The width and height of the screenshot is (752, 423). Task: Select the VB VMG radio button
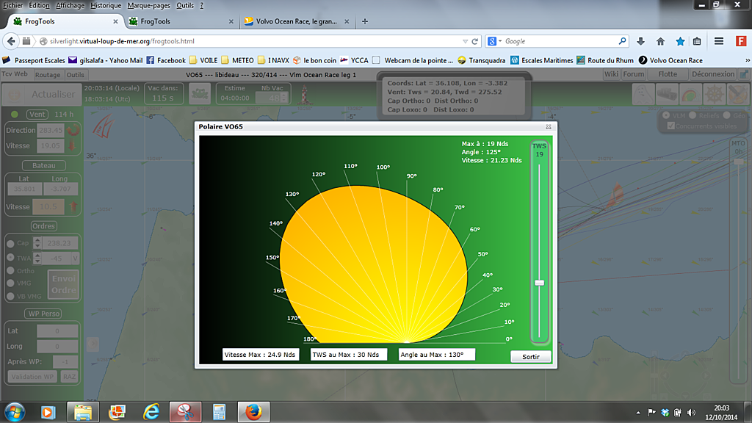10,297
